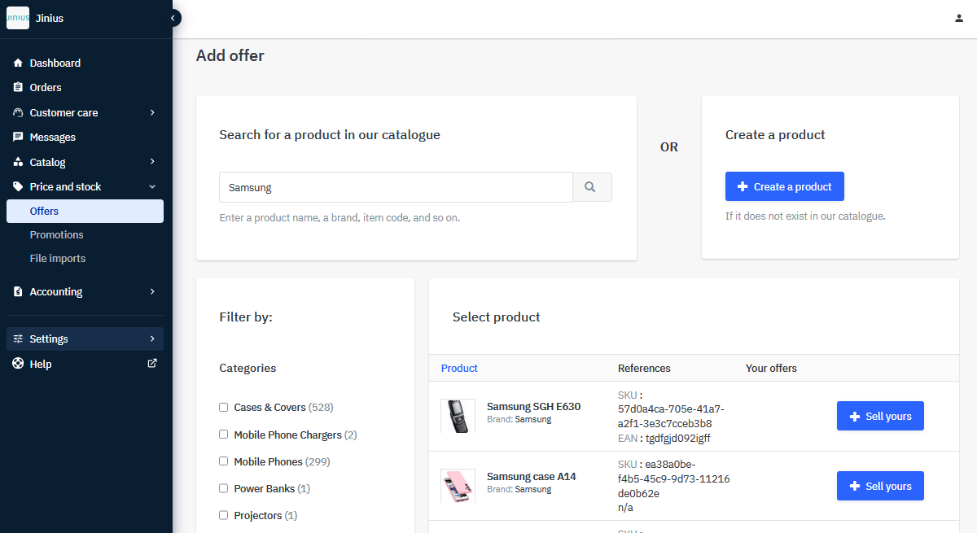Click the References column header

644,368
